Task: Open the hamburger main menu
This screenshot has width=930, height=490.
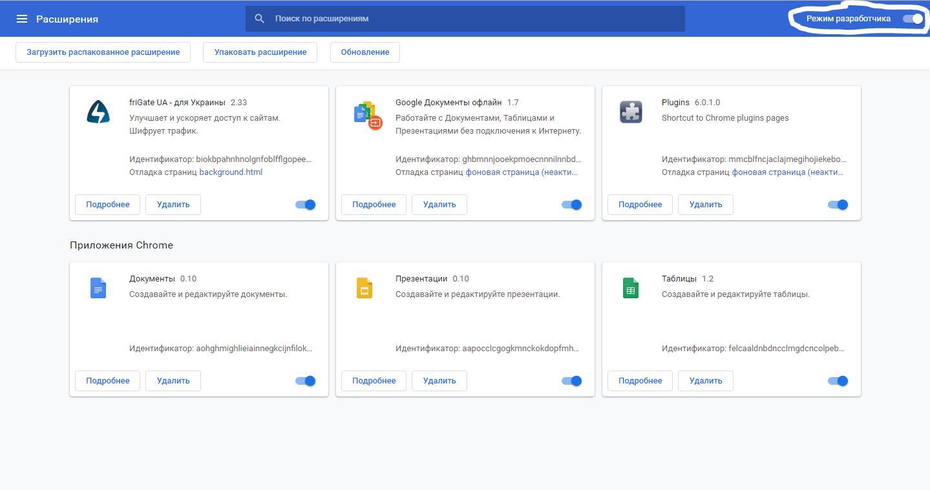Action: 22,19
